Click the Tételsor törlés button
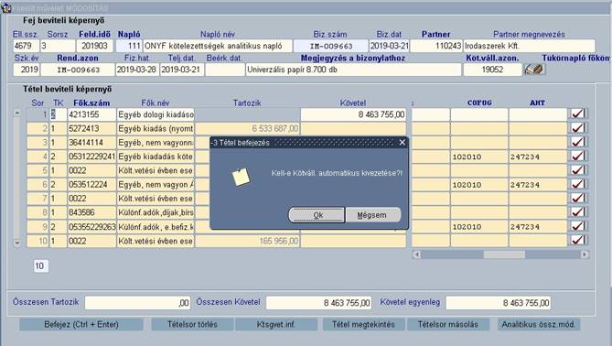The image size is (612, 346). pos(192,324)
